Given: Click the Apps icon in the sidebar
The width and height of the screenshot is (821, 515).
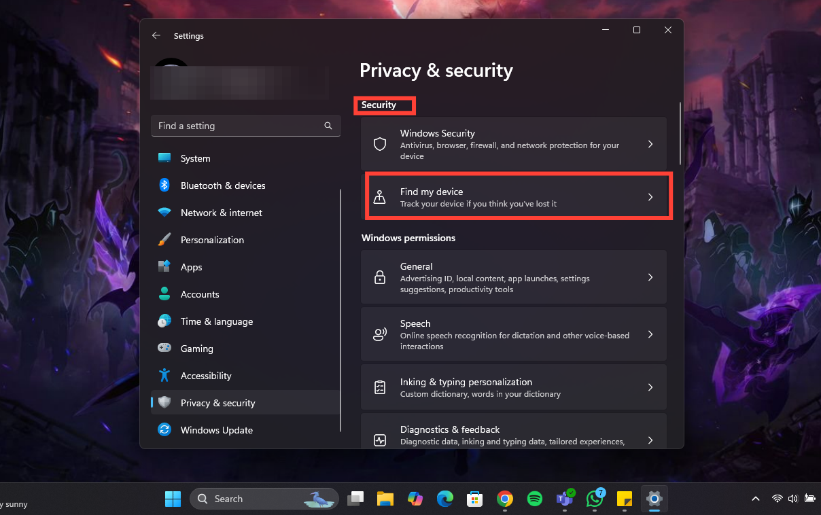Looking at the screenshot, I should [164, 266].
